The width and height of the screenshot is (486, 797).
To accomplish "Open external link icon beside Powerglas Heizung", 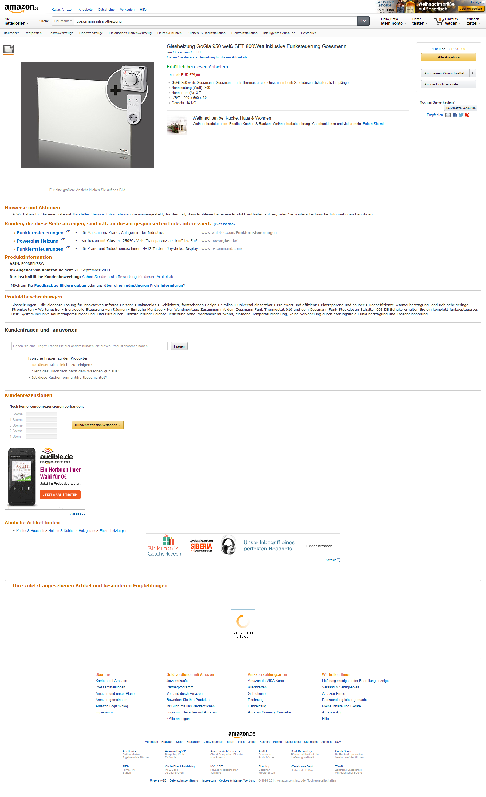I will 63,240.
